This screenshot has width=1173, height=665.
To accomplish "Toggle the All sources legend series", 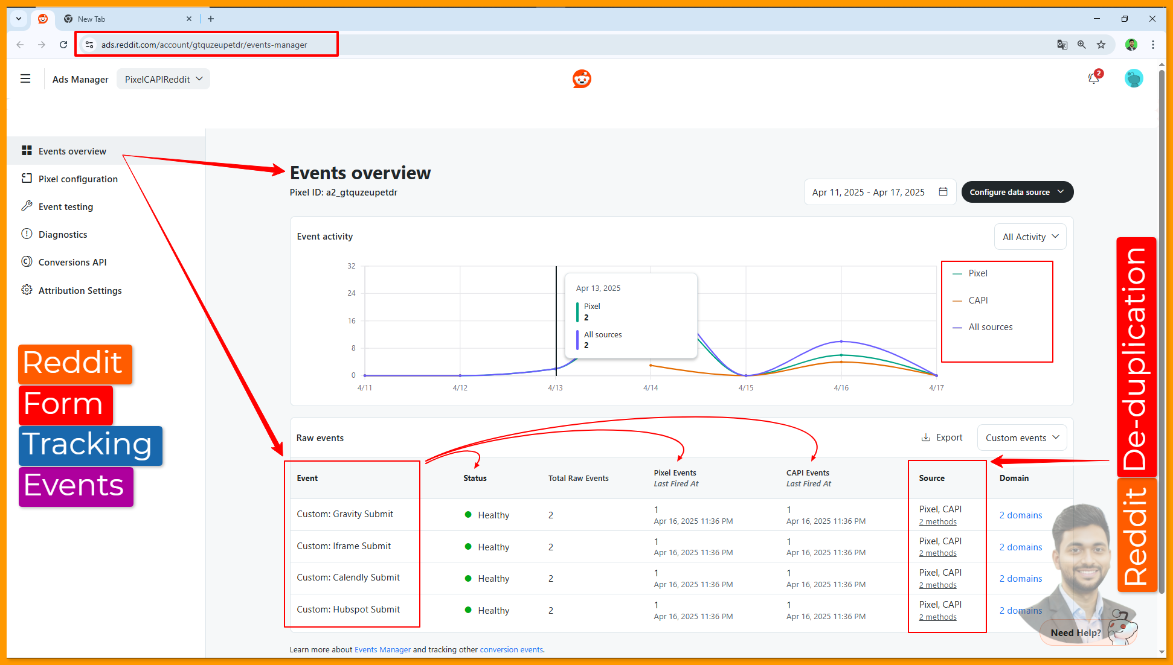I will [990, 327].
